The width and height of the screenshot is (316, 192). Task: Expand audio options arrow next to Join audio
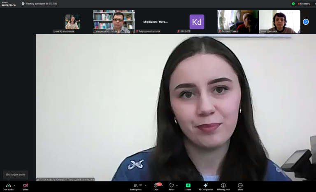[14, 185]
